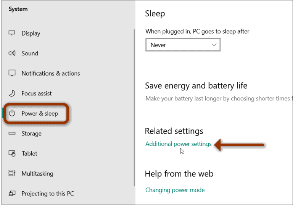Screen dimensions: 293x205
Task: Click the chevron arrow in Never combo box
Action: pyautogui.click(x=214, y=45)
